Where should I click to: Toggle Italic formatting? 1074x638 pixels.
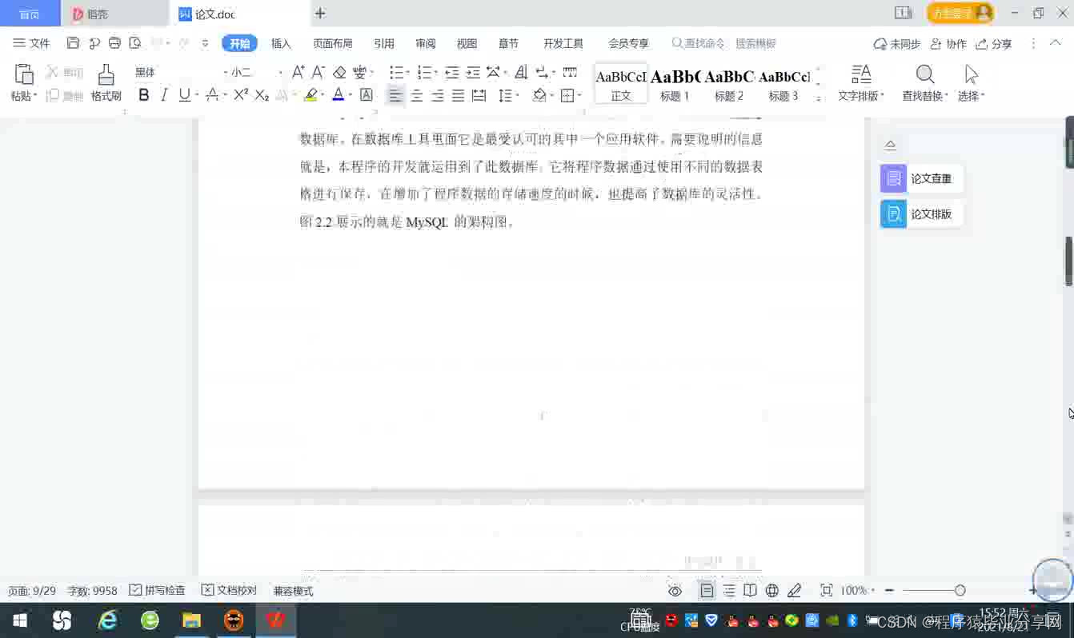pyautogui.click(x=164, y=95)
